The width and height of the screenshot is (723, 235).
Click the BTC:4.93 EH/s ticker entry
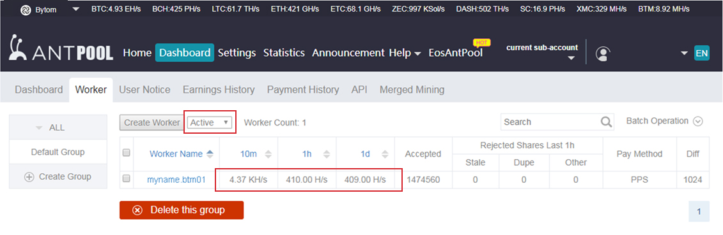[x=117, y=9]
